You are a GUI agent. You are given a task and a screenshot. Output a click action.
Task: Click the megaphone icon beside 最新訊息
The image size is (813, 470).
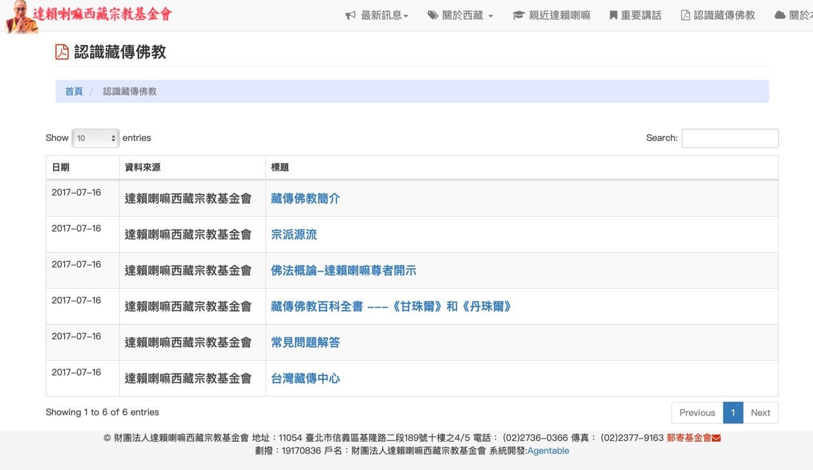[351, 15]
